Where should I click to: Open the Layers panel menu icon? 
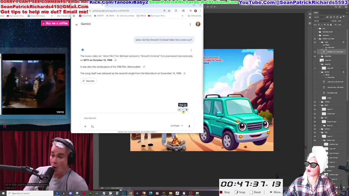[347, 13]
